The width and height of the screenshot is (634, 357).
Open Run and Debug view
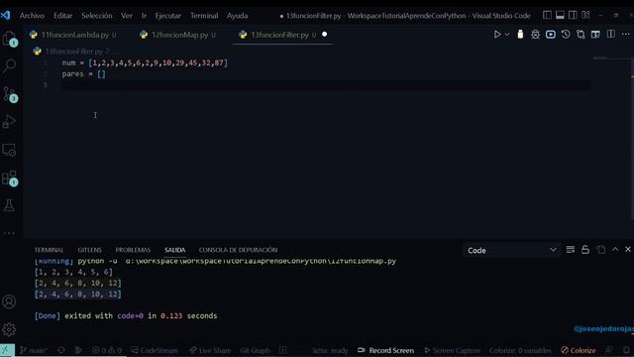pos(9,122)
